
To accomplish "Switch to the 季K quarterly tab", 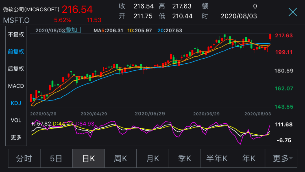I will pyautogui.click(x=184, y=158).
